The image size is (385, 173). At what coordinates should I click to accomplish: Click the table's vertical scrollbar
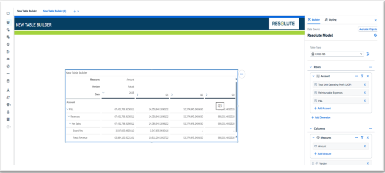click(x=237, y=109)
